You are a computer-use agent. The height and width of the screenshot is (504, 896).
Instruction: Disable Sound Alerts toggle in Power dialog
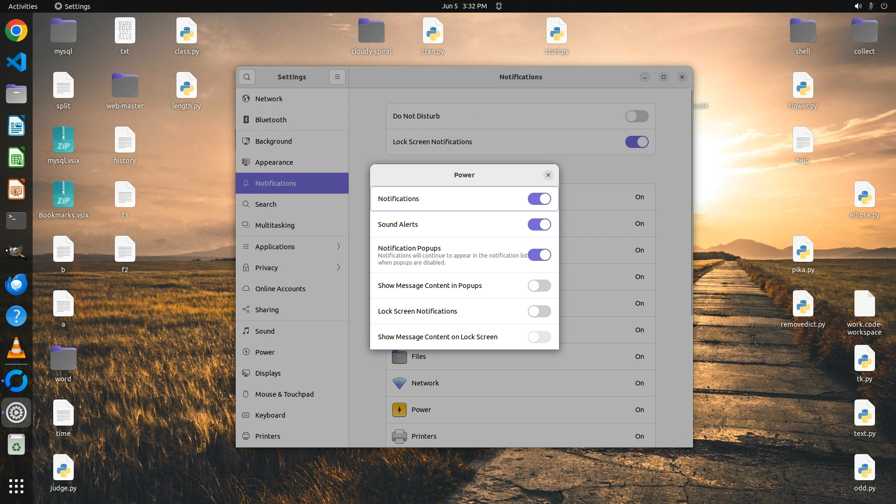[539, 224]
